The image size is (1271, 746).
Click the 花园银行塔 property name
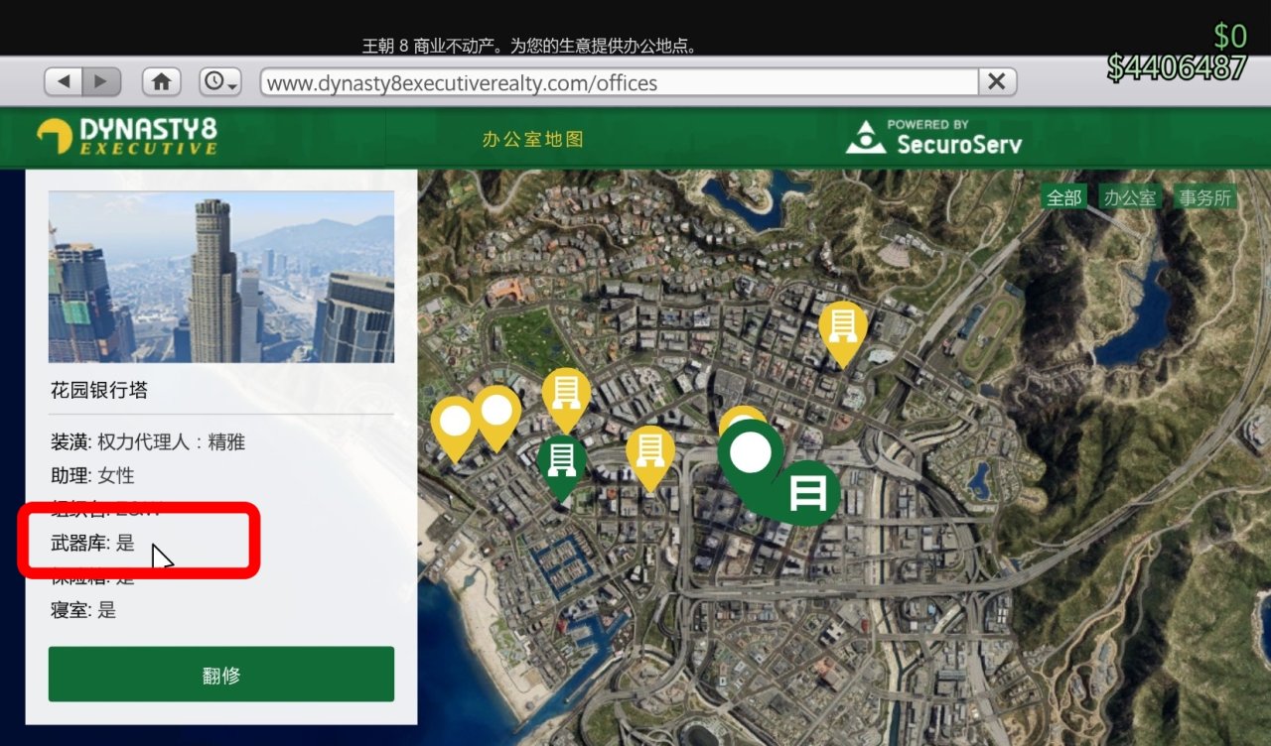click(x=99, y=390)
